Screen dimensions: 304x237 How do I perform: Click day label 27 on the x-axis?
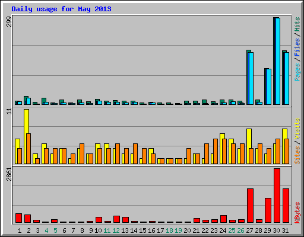(x=249, y=230)
